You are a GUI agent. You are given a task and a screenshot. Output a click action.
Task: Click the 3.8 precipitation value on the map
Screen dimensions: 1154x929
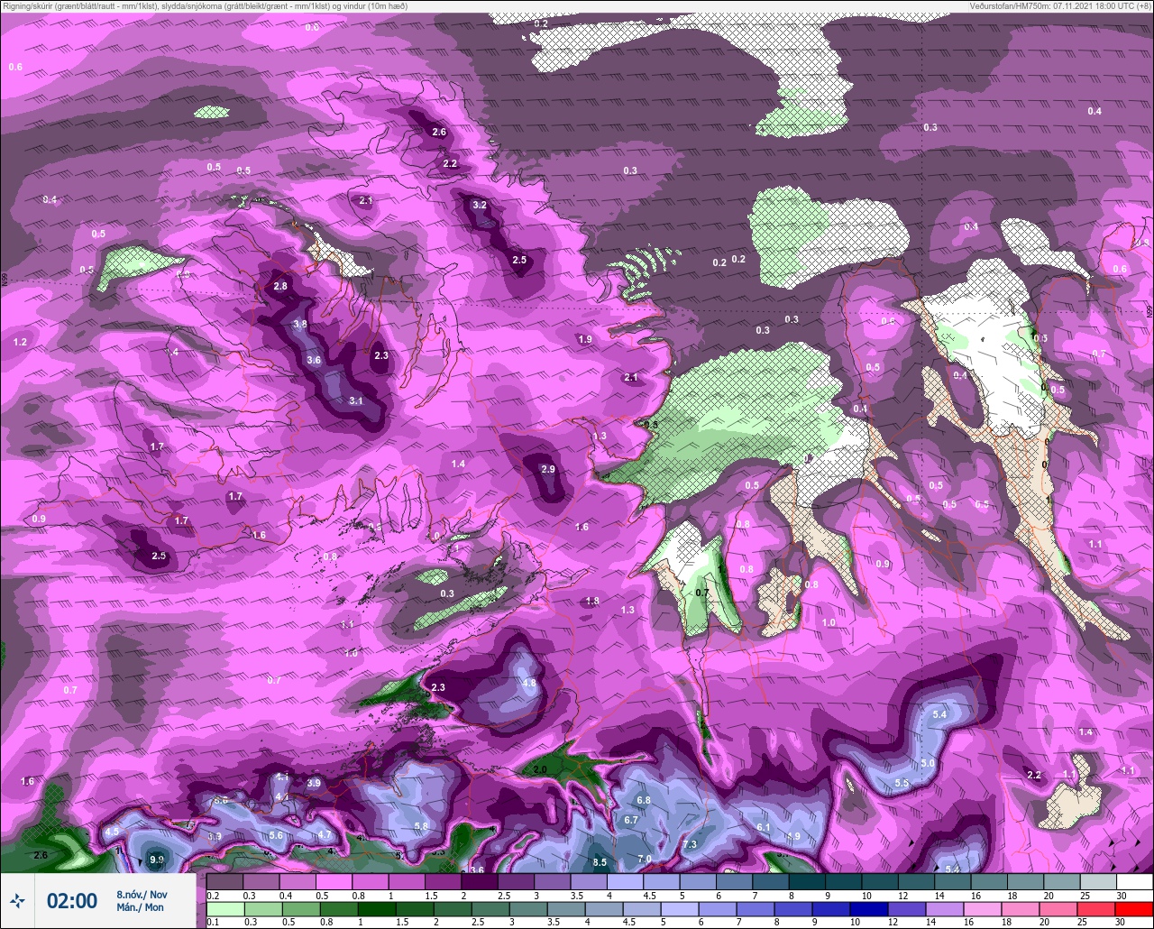(300, 324)
